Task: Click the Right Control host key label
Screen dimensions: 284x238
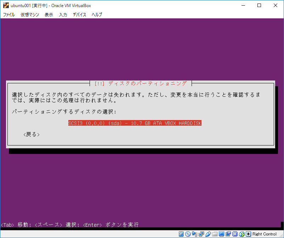Action: click(264, 234)
